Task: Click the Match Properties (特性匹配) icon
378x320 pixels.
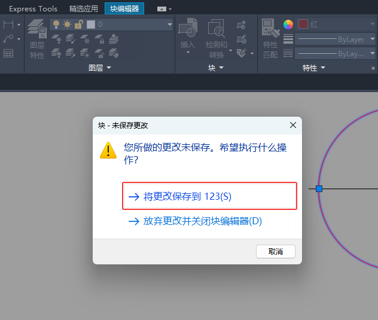Action: 270,28
